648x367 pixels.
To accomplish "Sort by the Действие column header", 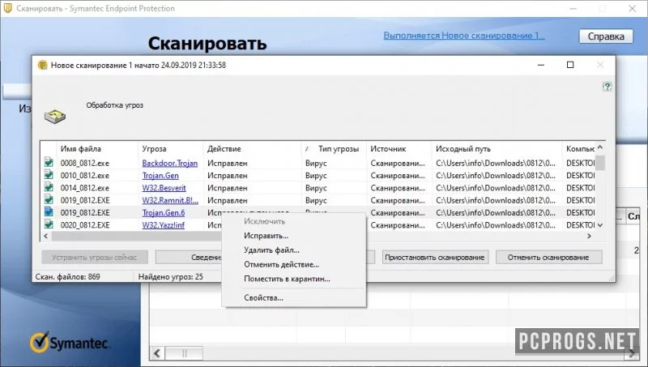I will (x=252, y=149).
